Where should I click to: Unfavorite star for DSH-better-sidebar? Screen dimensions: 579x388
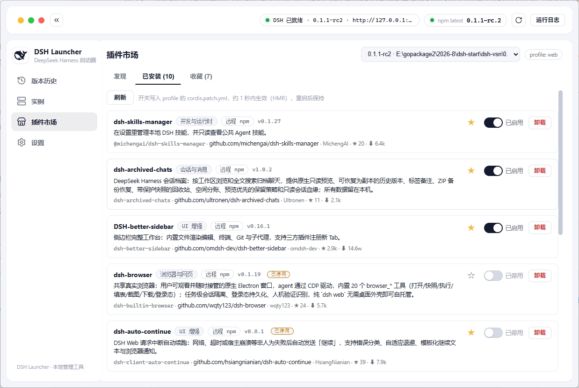pos(471,228)
